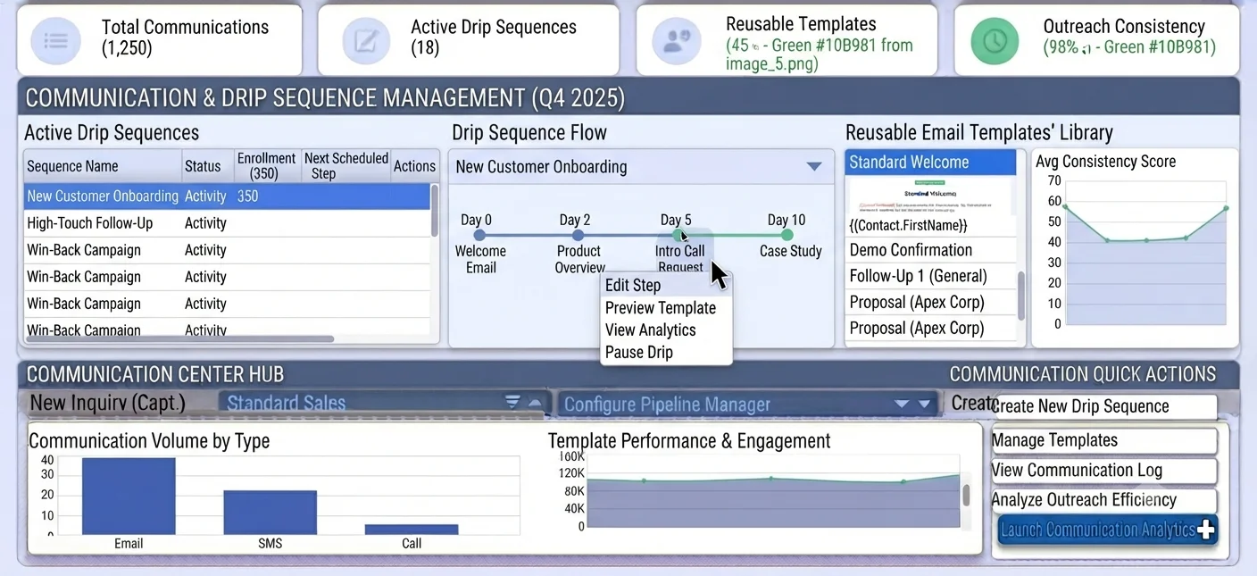Select the High-Touch Follow-Up sequence row
Screen dimensions: 1257x576
[x=227, y=223]
